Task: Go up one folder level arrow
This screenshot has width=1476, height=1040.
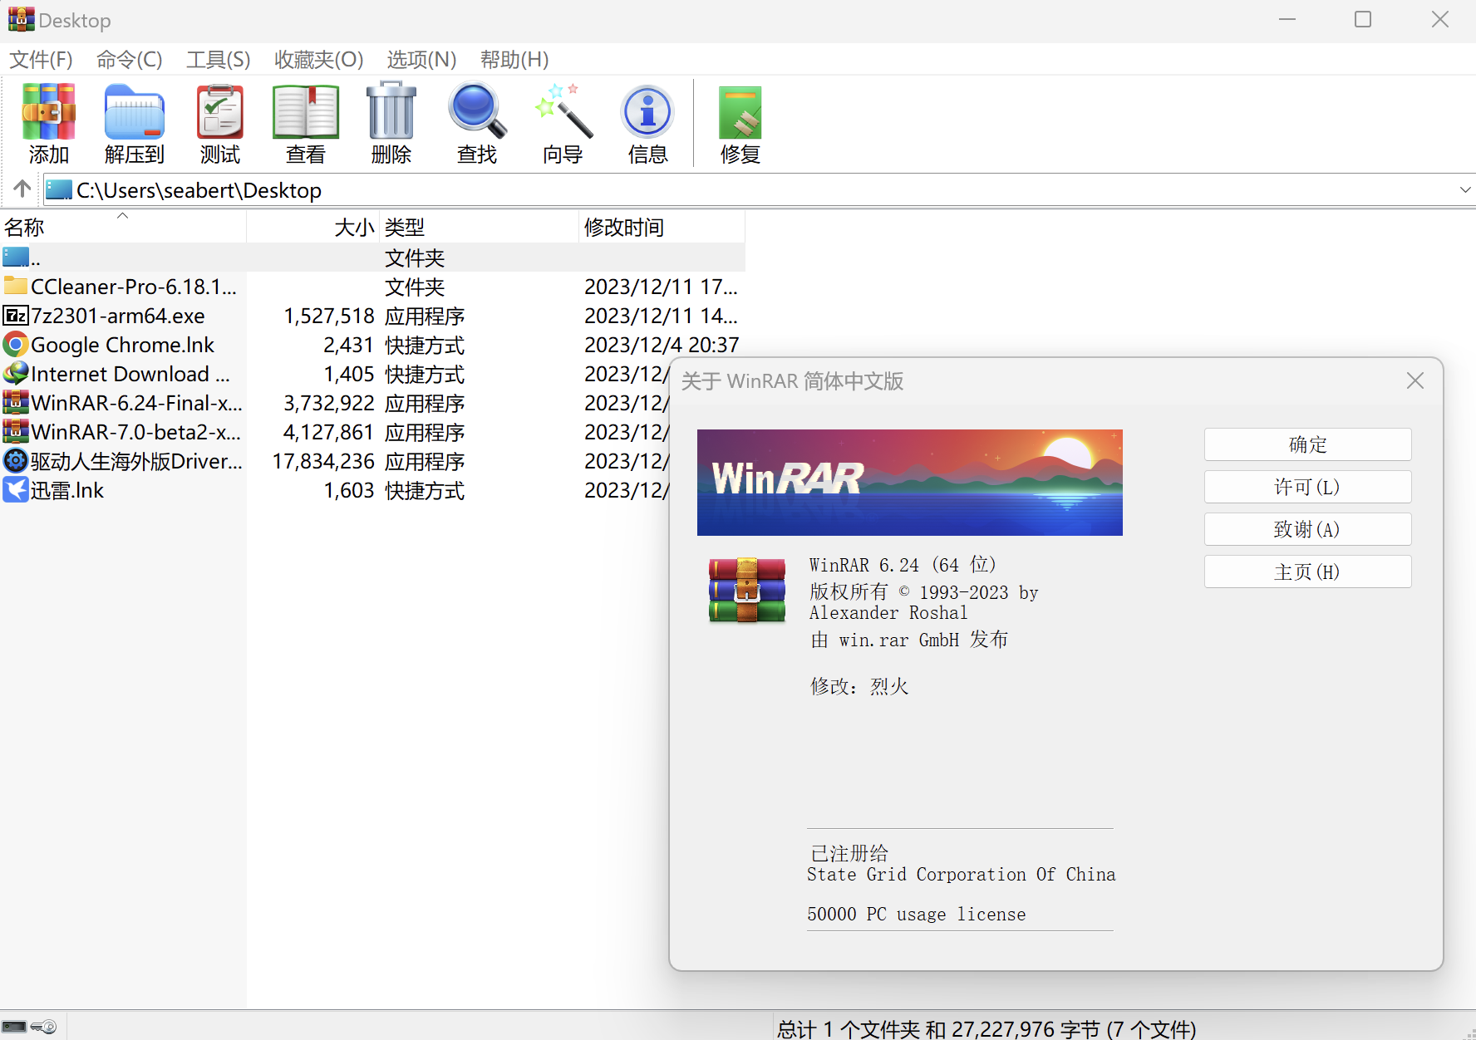Action: pyautogui.click(x=22, y=189)
